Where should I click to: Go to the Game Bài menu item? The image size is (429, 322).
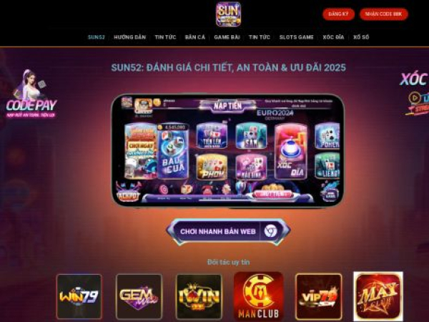coord(227,37)
